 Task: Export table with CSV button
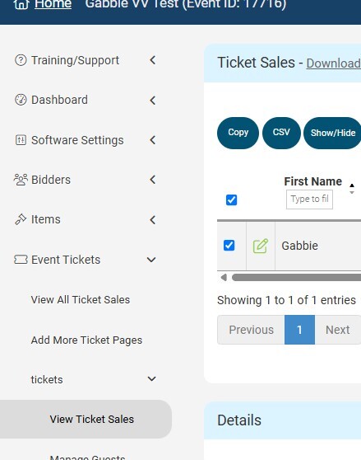tap(281, 133)
